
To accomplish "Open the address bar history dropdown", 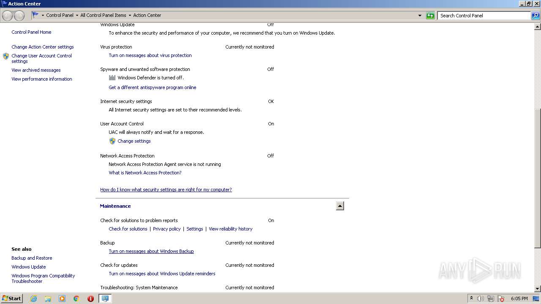I will pos(420,16).
